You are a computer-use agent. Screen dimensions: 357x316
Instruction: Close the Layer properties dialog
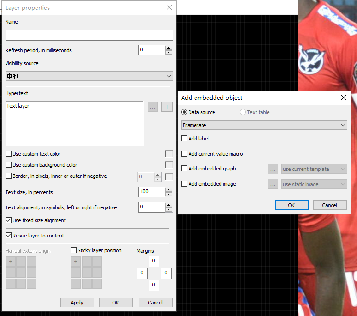click(x=169, y=7)
